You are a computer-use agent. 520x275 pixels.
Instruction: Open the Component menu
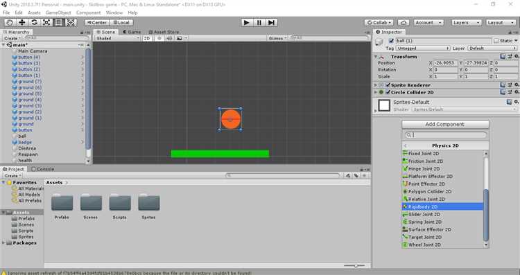click(x=88, y=12)
